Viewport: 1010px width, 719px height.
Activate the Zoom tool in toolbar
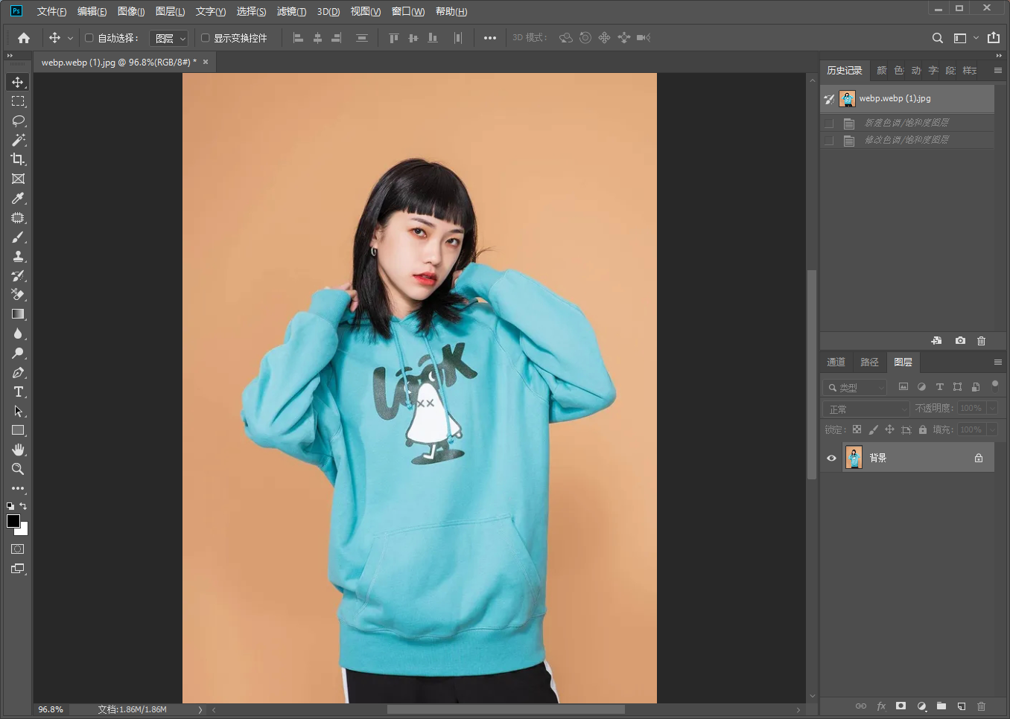coord(18,469)
